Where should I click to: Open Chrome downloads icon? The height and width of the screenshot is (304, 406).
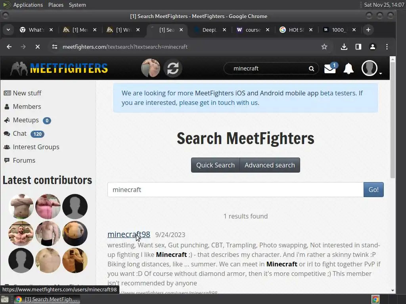(x=344, y=47)
